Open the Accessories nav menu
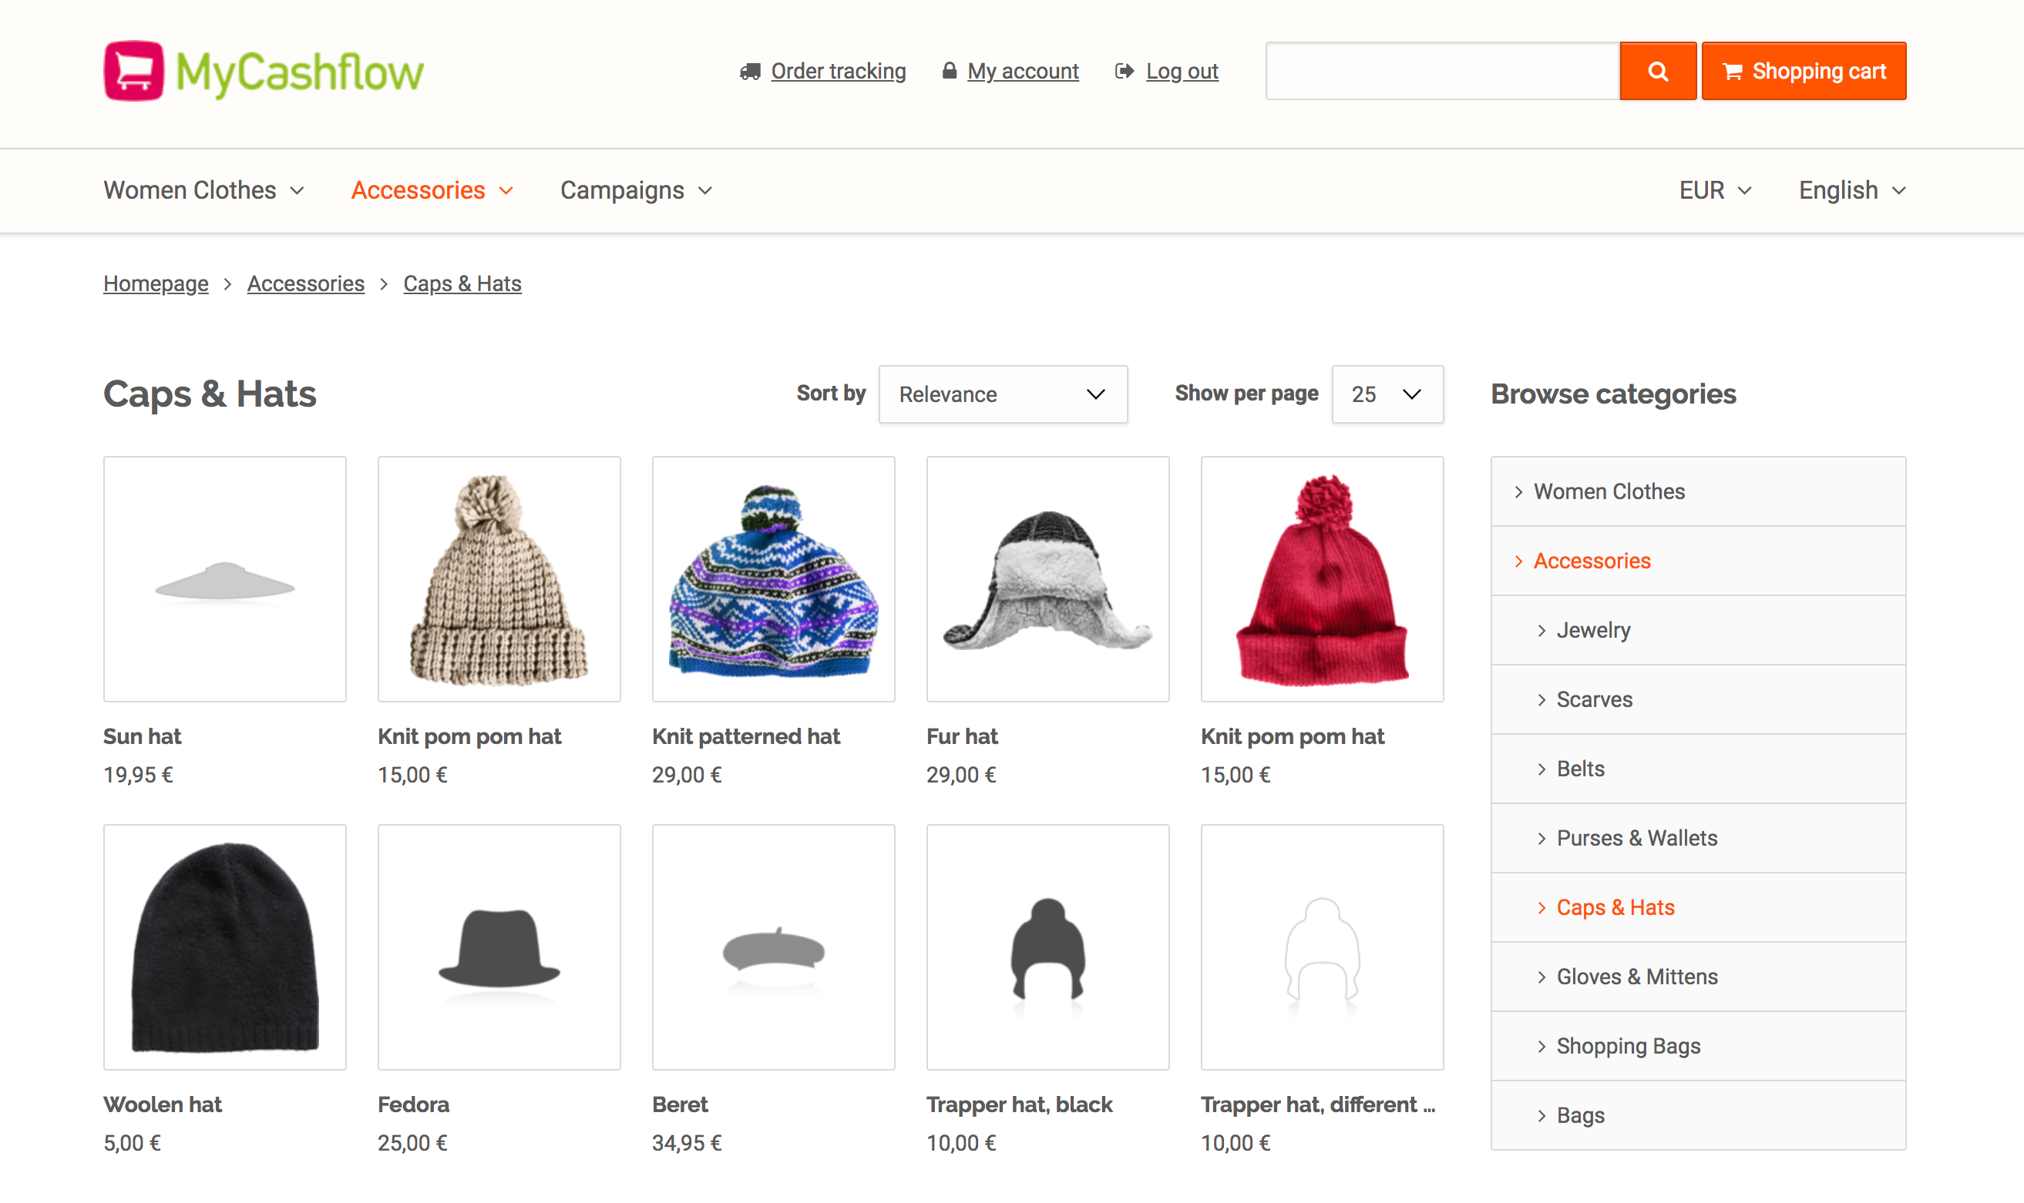2024x1203 pixels. click(x=432, y=190)
